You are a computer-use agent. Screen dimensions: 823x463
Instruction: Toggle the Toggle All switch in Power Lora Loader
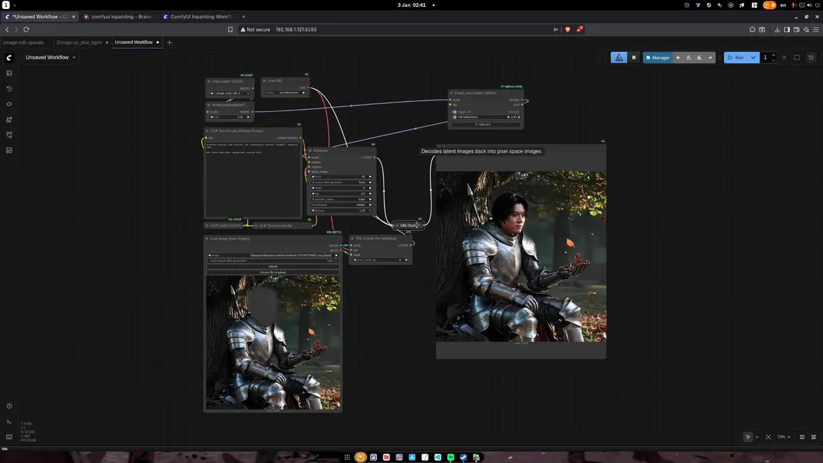(x=455, y=112)
